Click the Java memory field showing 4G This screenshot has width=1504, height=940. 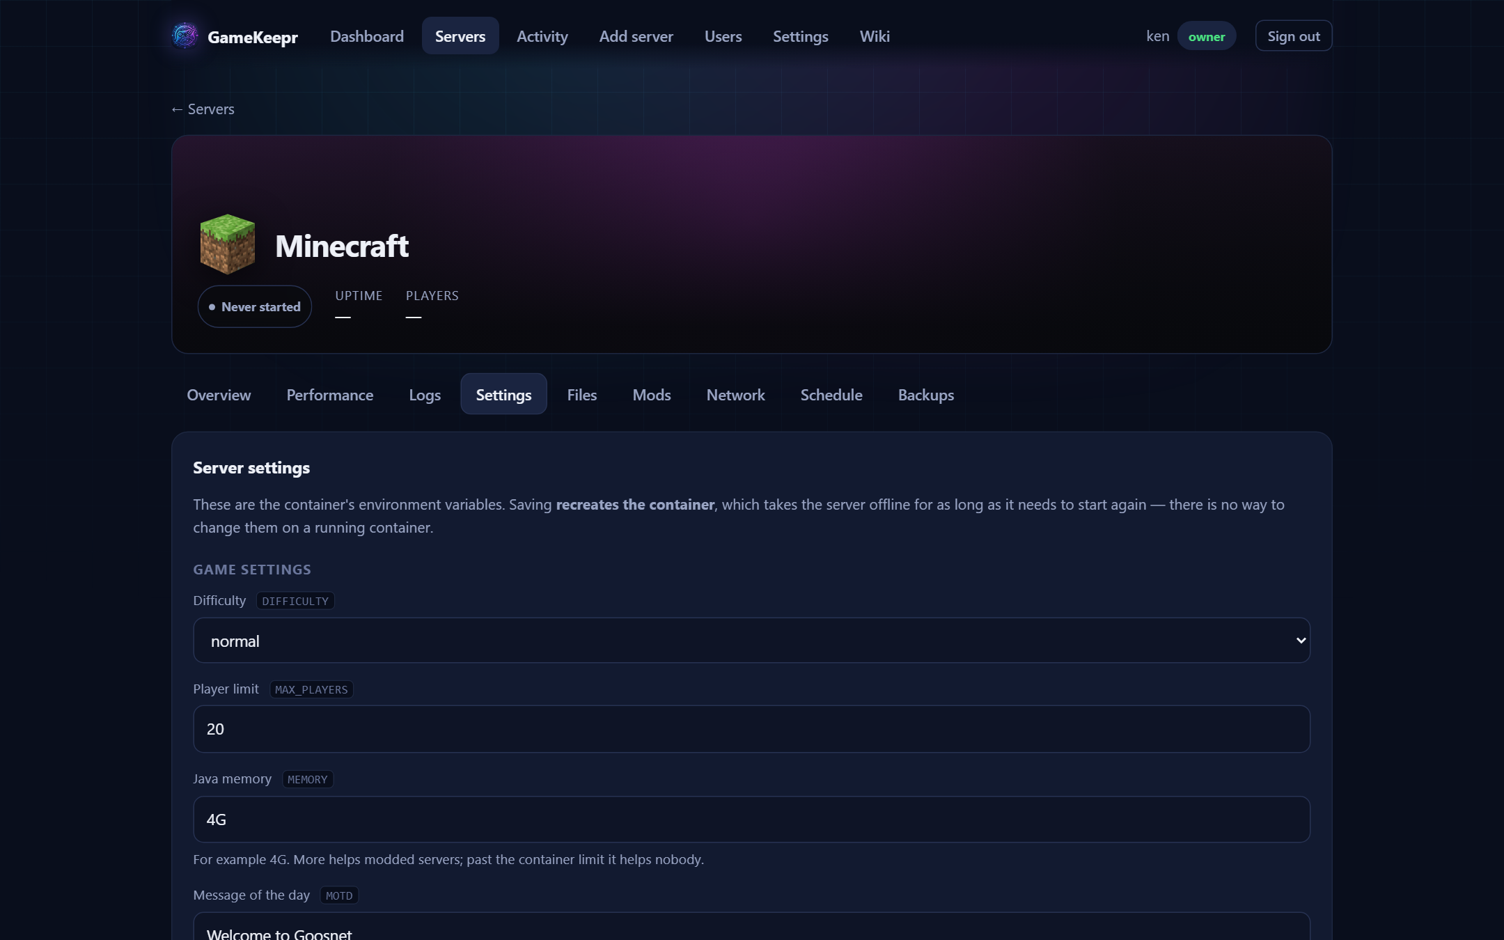click(751, 820)
